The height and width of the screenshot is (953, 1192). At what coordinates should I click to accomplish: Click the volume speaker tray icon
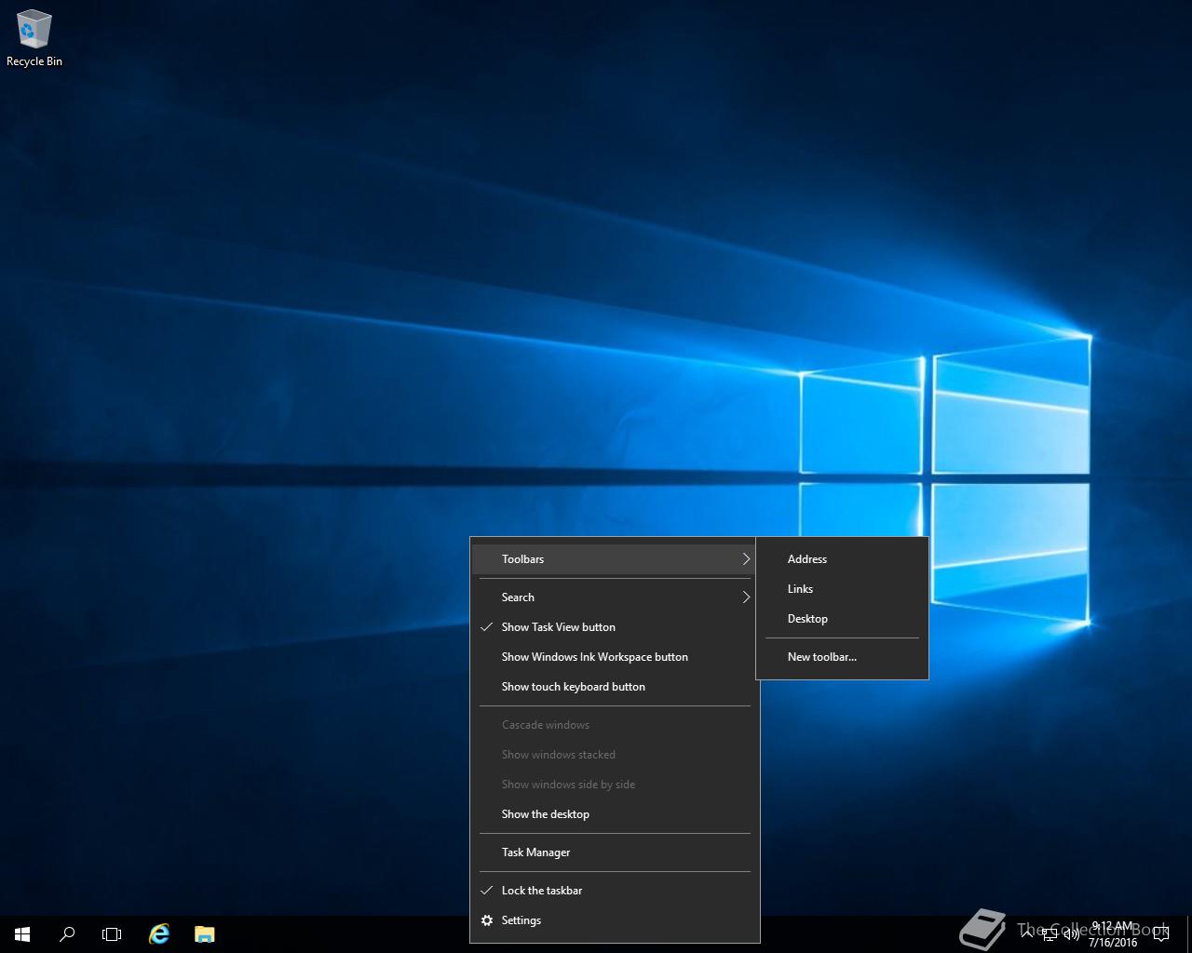click(x=1072, y=934)
